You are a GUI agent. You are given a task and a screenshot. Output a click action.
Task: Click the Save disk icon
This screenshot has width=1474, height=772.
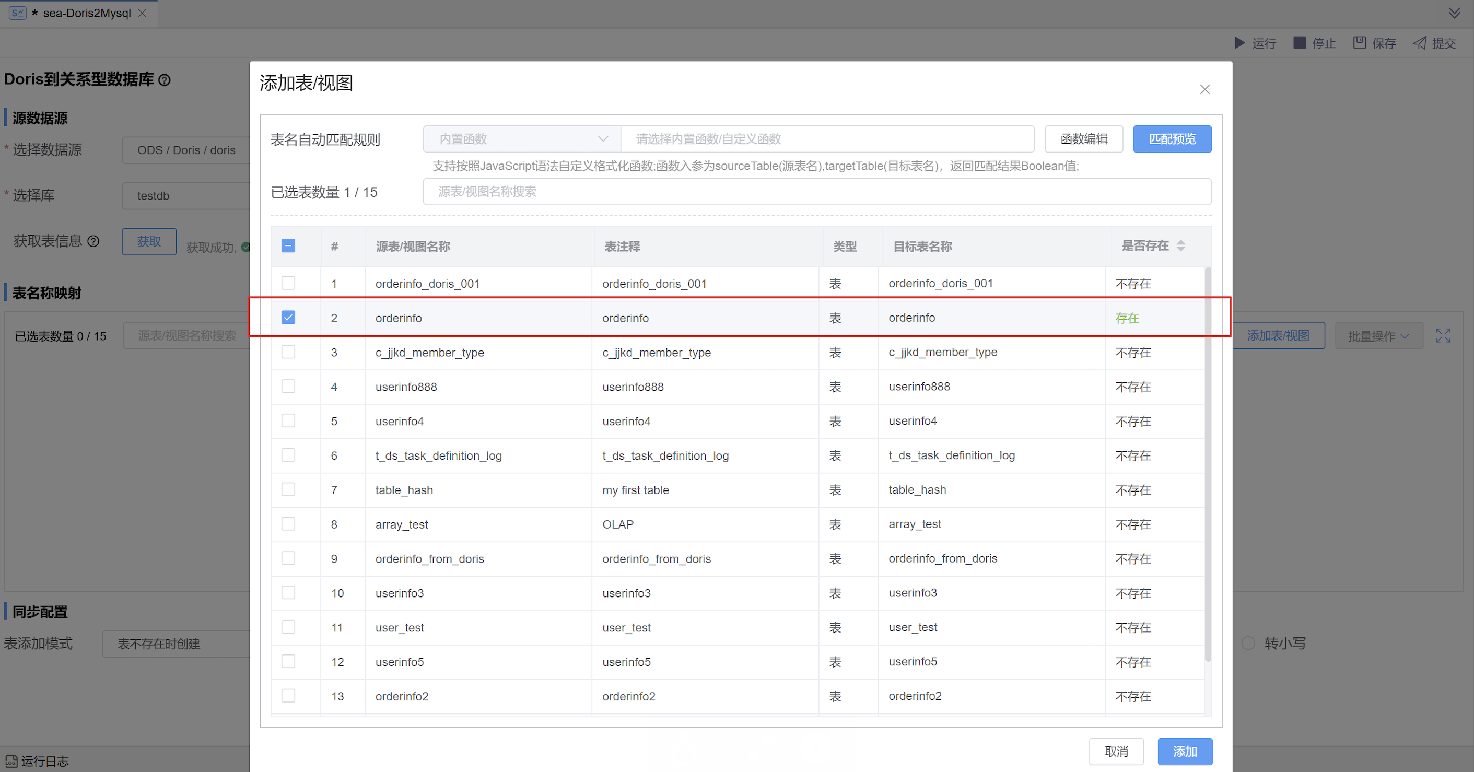[x=1359, y=43]
